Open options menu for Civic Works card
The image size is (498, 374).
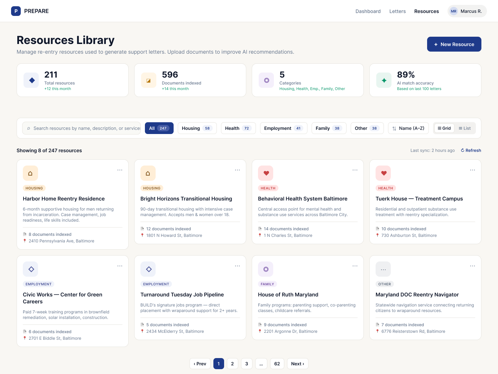[120, 266]
